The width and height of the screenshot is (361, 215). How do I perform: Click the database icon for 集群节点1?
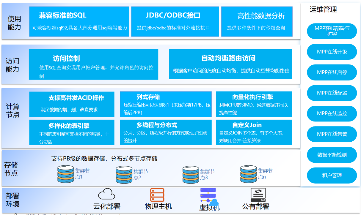65,174
